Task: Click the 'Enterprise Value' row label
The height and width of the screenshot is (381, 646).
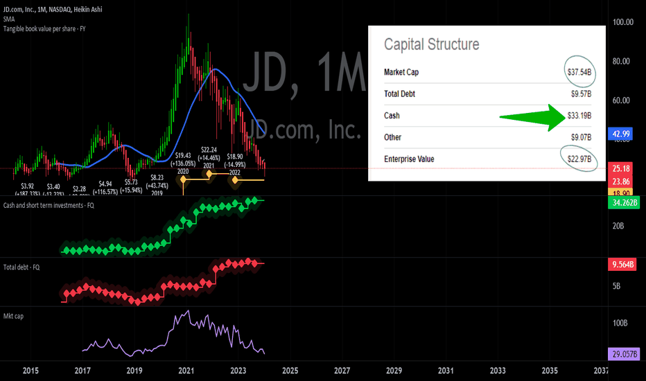Action: [x=409, y=159]
